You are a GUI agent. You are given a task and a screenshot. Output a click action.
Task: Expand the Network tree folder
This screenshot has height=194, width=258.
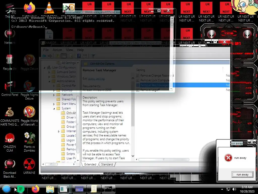tap(54, 95)
